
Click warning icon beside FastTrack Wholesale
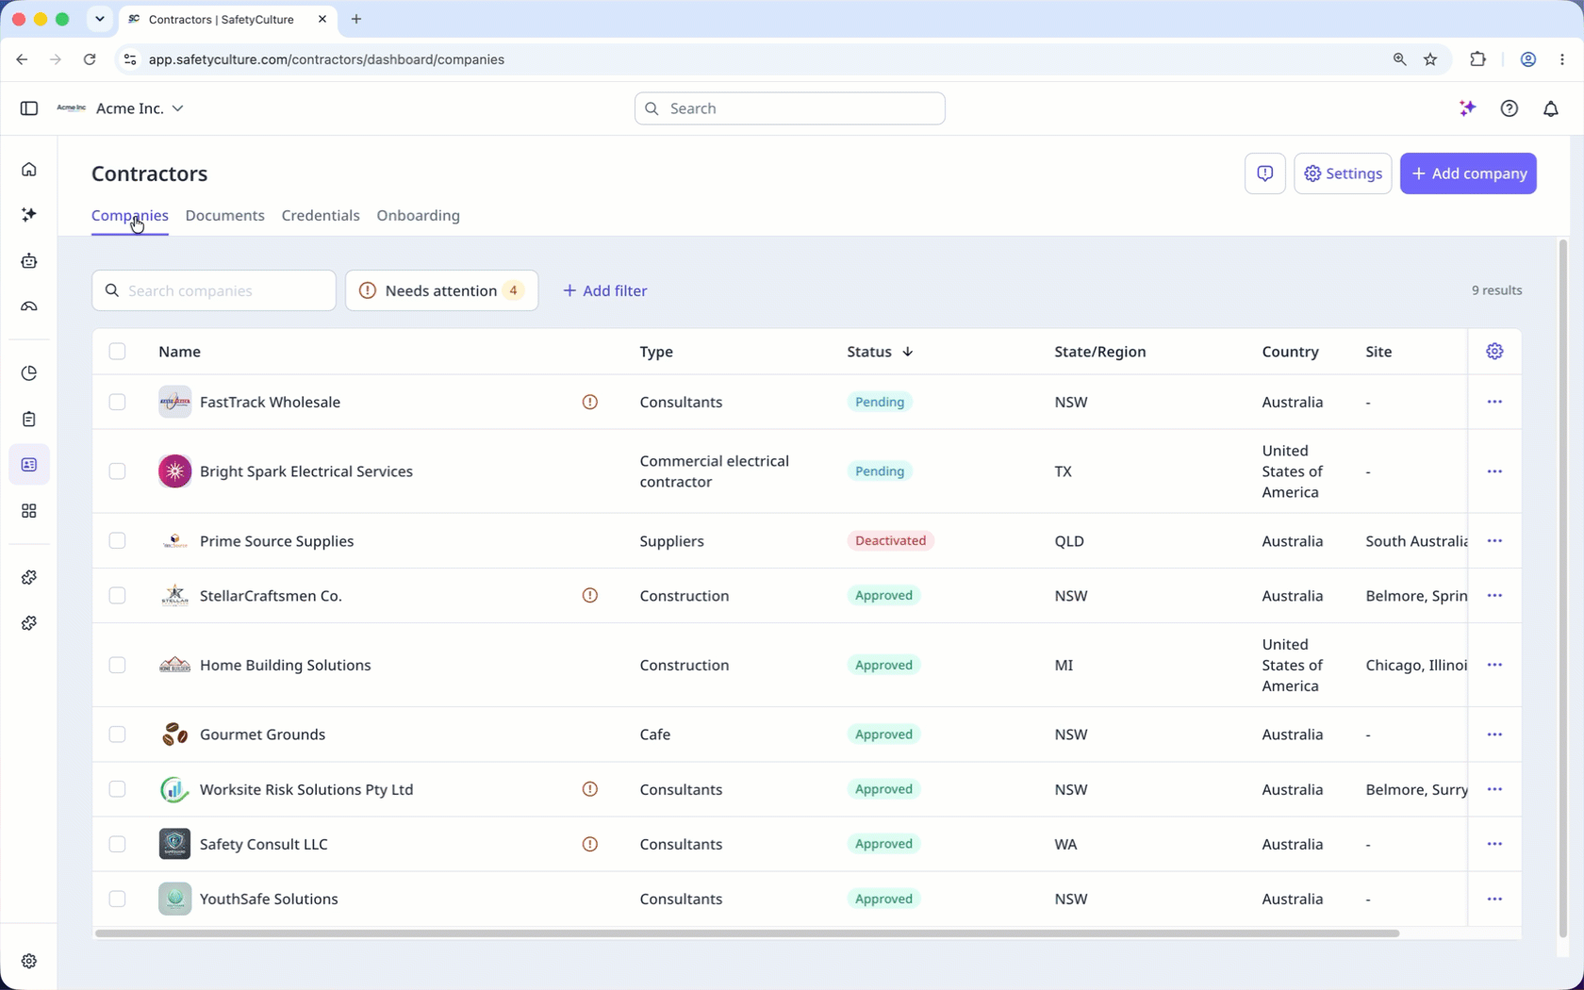[589, 402]
